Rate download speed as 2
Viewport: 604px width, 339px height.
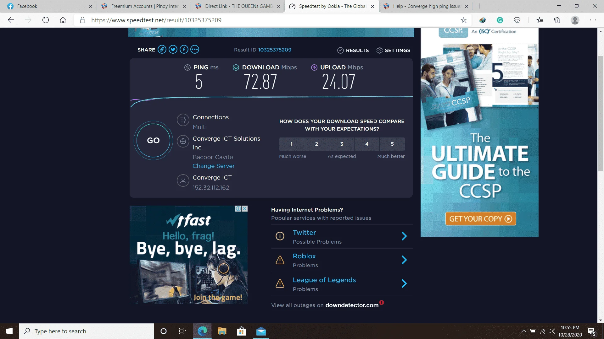pyautogui.click(x=316, y=144)
